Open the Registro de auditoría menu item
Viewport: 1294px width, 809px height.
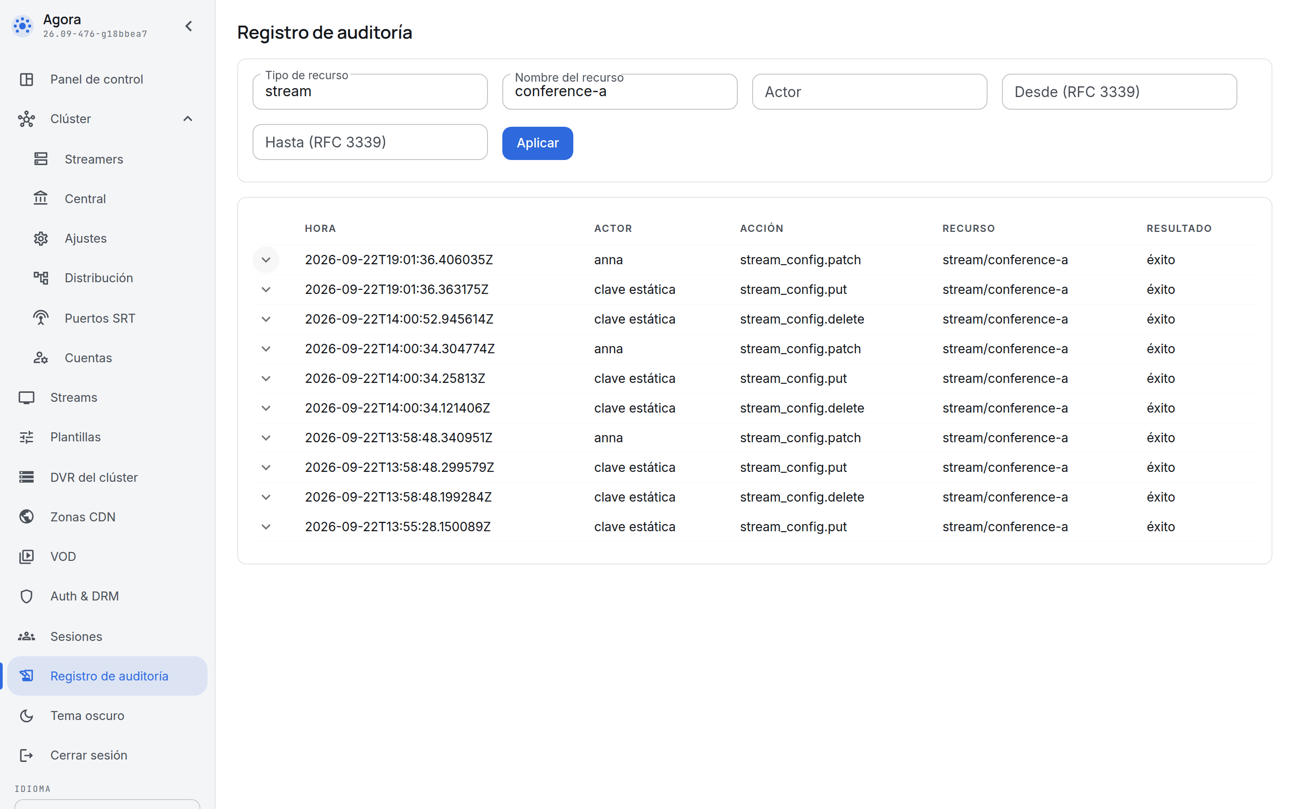coord(107,676)
